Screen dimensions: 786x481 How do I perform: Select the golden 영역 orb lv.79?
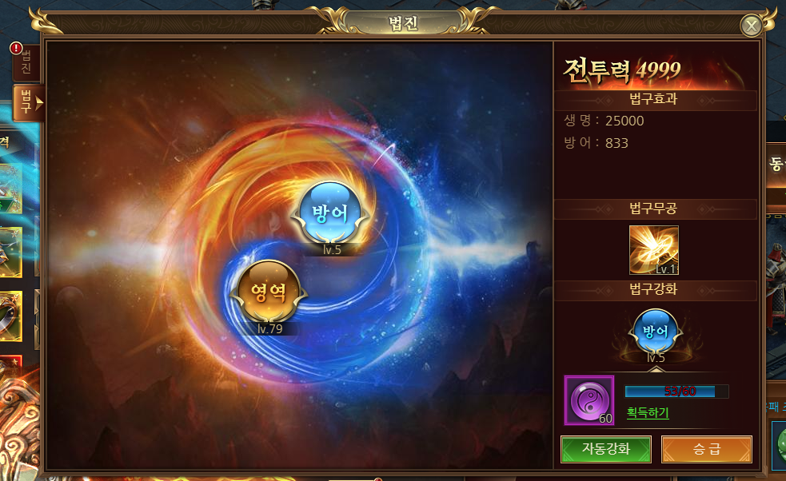pos(269,292)
